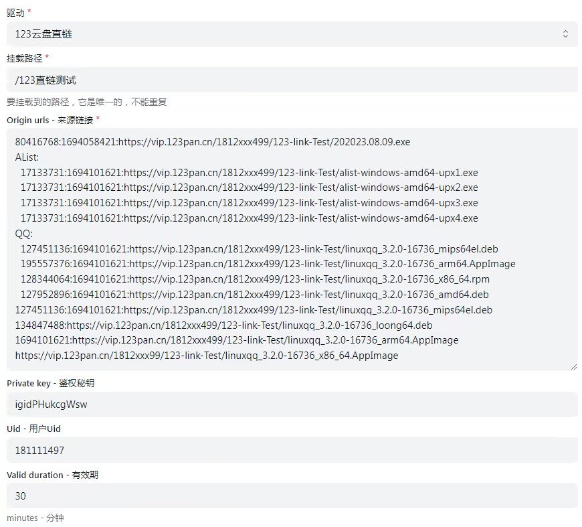
Task: Click the Uid 用户Uid field
Action: pyautogui.click(x=291, y=450)
